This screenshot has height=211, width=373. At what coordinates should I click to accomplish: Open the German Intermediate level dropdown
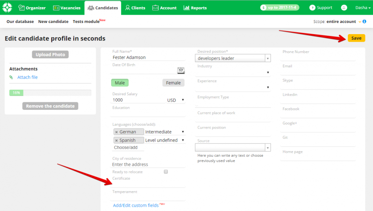(x=165, y=132)
